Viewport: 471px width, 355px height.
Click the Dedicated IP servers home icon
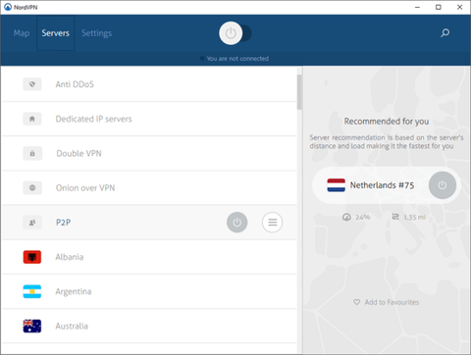32,119
